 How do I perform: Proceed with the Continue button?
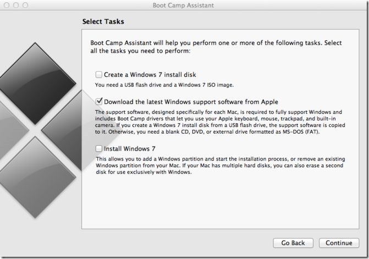coord(339,243)
